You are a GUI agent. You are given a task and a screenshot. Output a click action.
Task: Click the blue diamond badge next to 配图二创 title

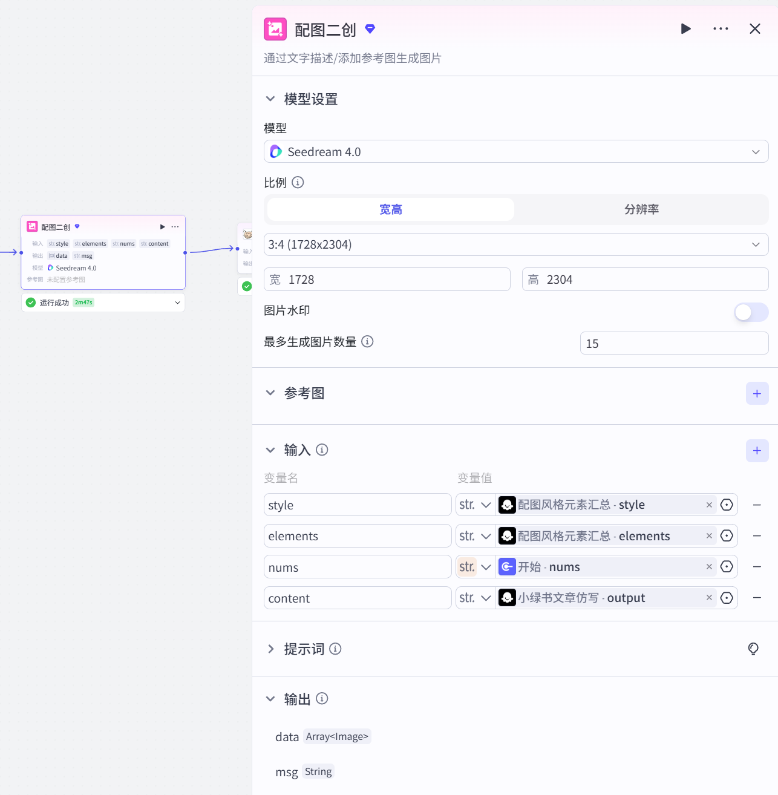pyautogui.click(x=370, y=28)
